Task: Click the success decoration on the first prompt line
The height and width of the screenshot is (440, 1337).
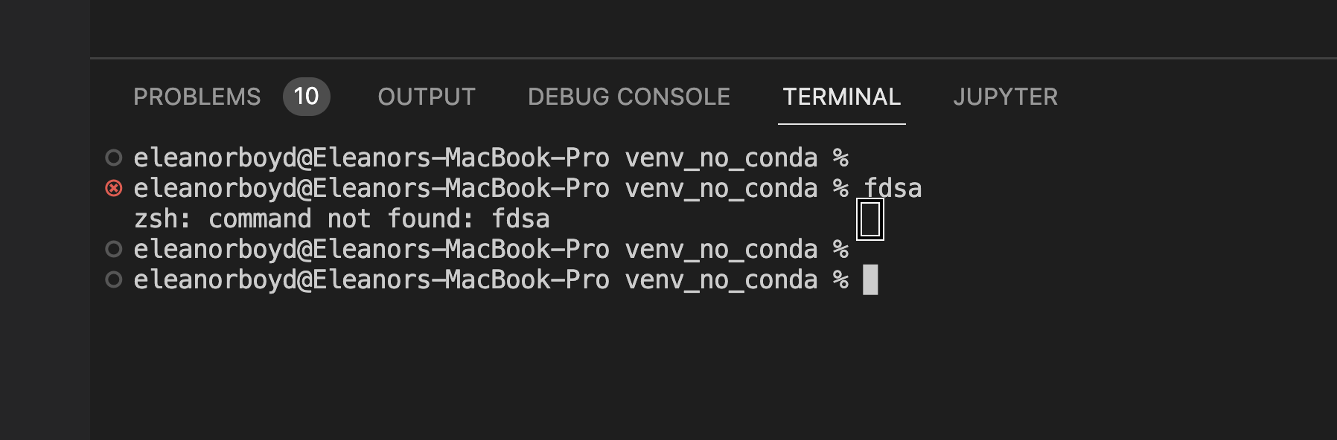Action: (x=112, y=157)
